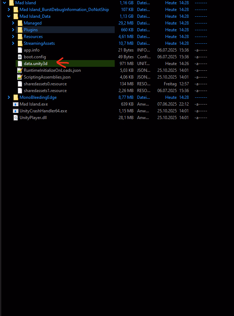Click the RuntimeInitializeOnLoads.json file icon

20,70
